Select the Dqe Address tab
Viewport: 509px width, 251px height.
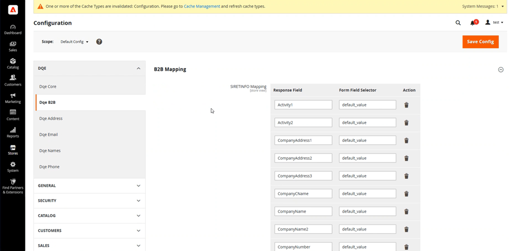point(51,119)
